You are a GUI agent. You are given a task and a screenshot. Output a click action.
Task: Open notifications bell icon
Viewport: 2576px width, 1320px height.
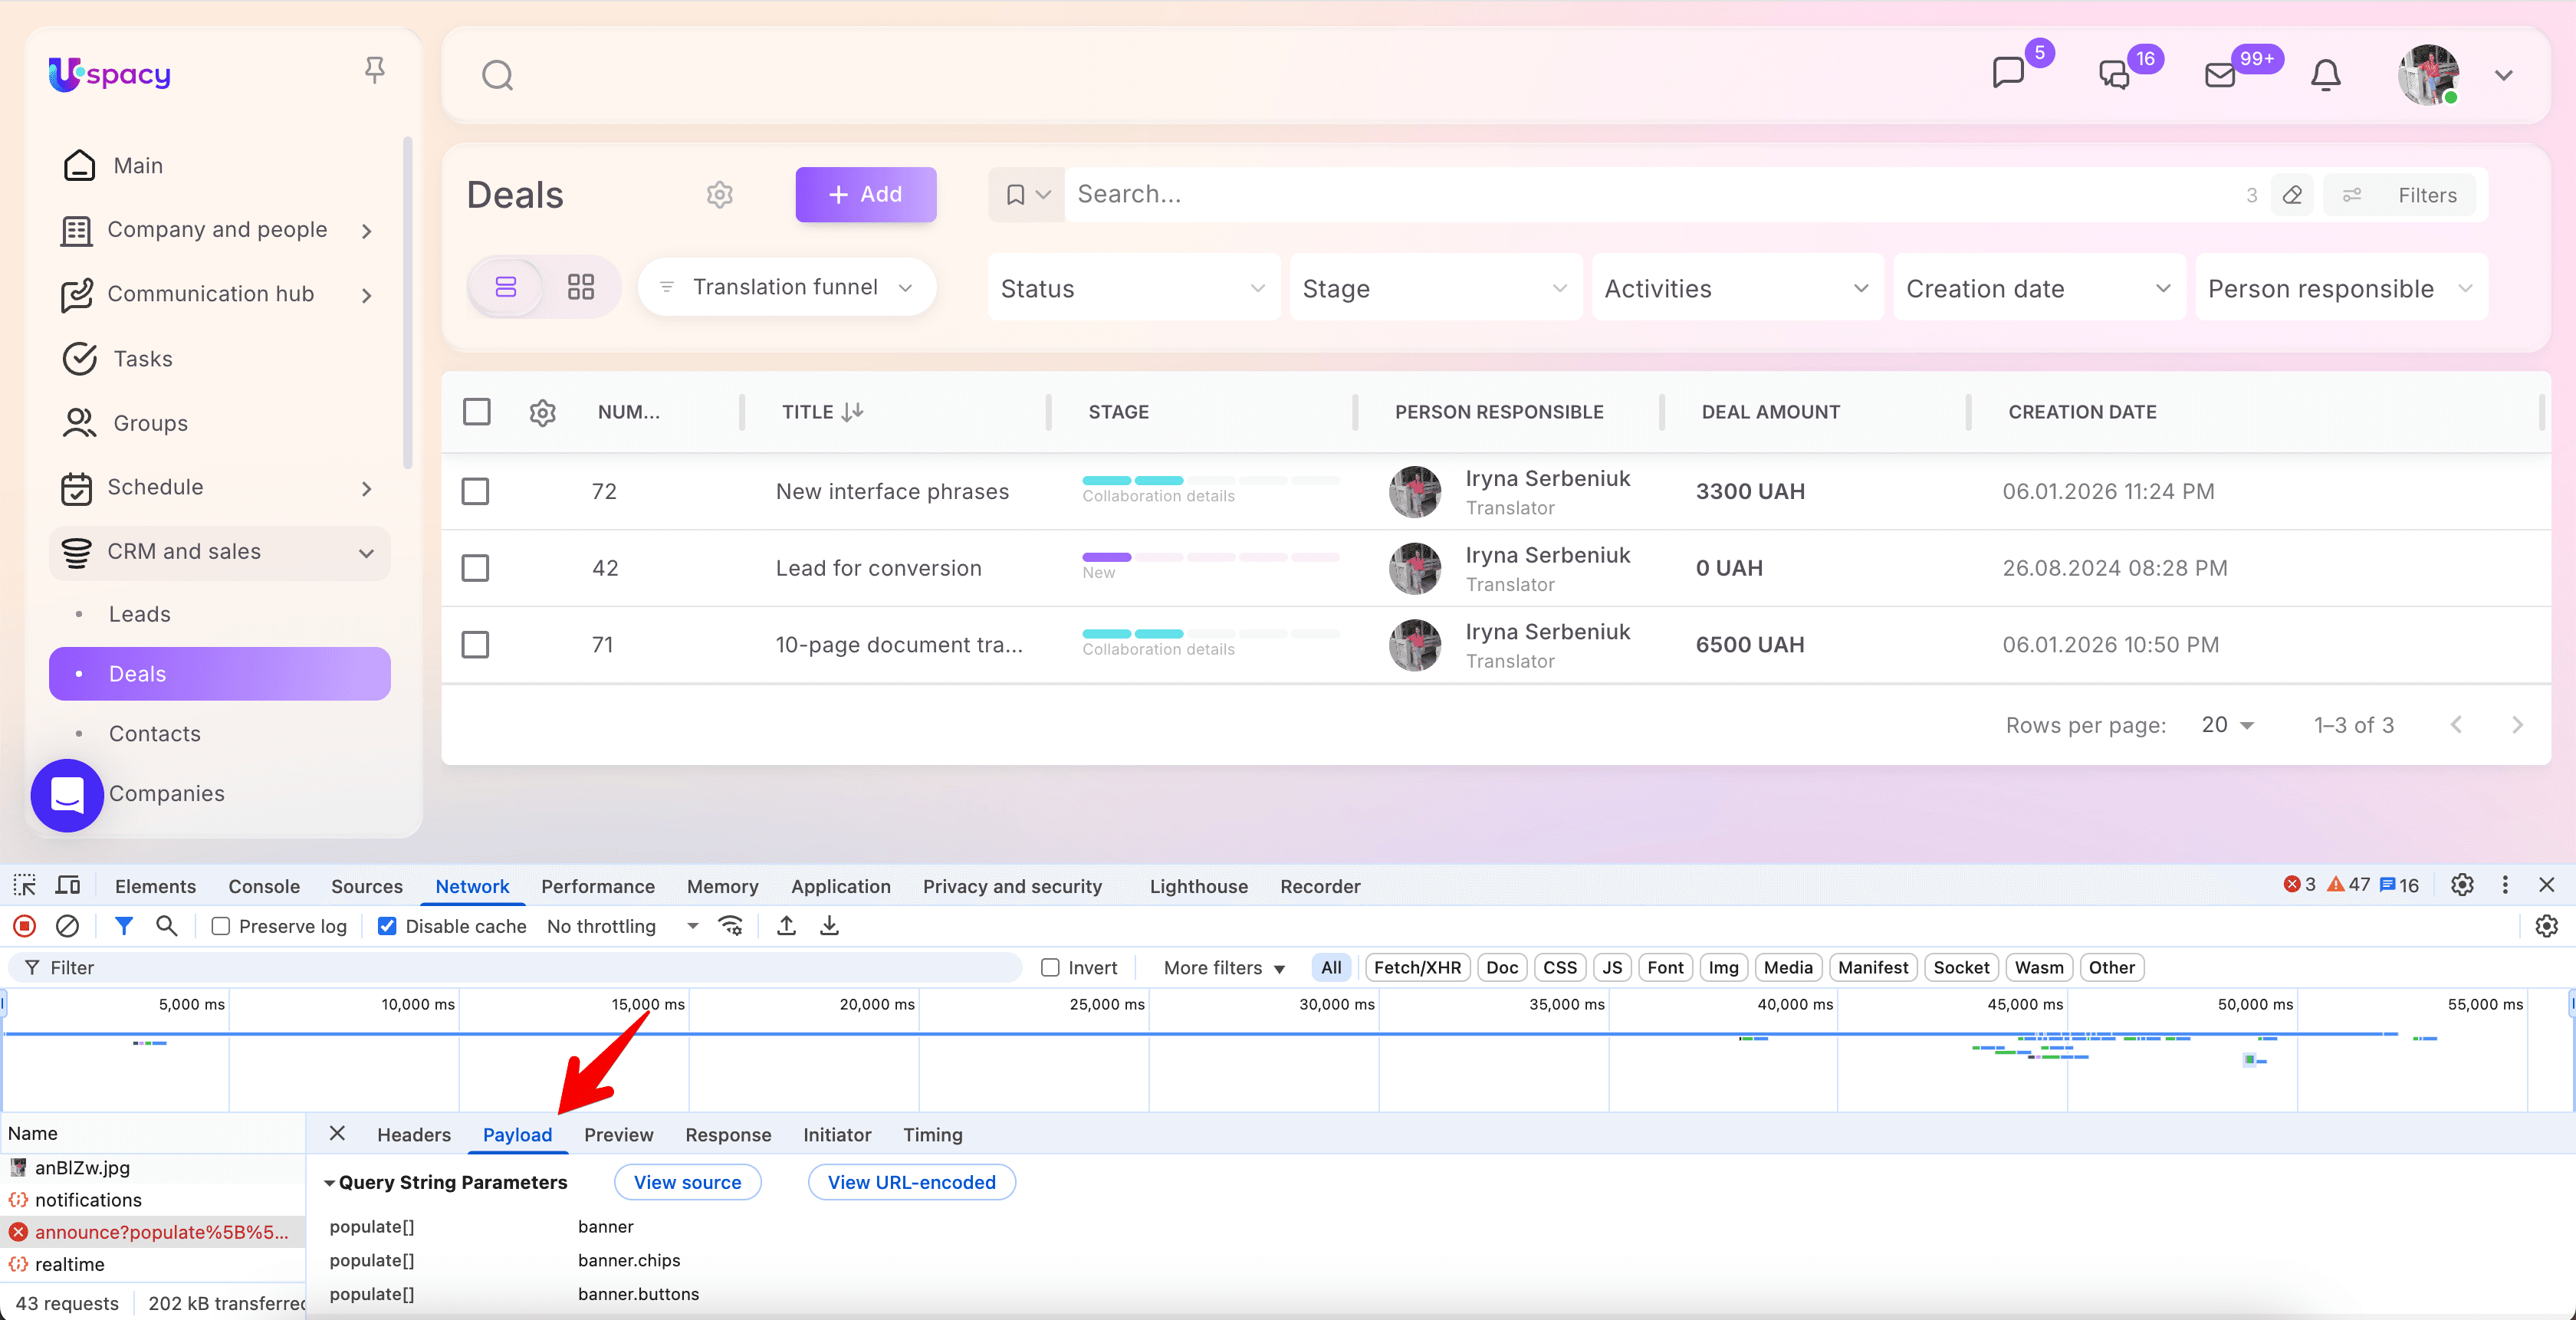2325,75
